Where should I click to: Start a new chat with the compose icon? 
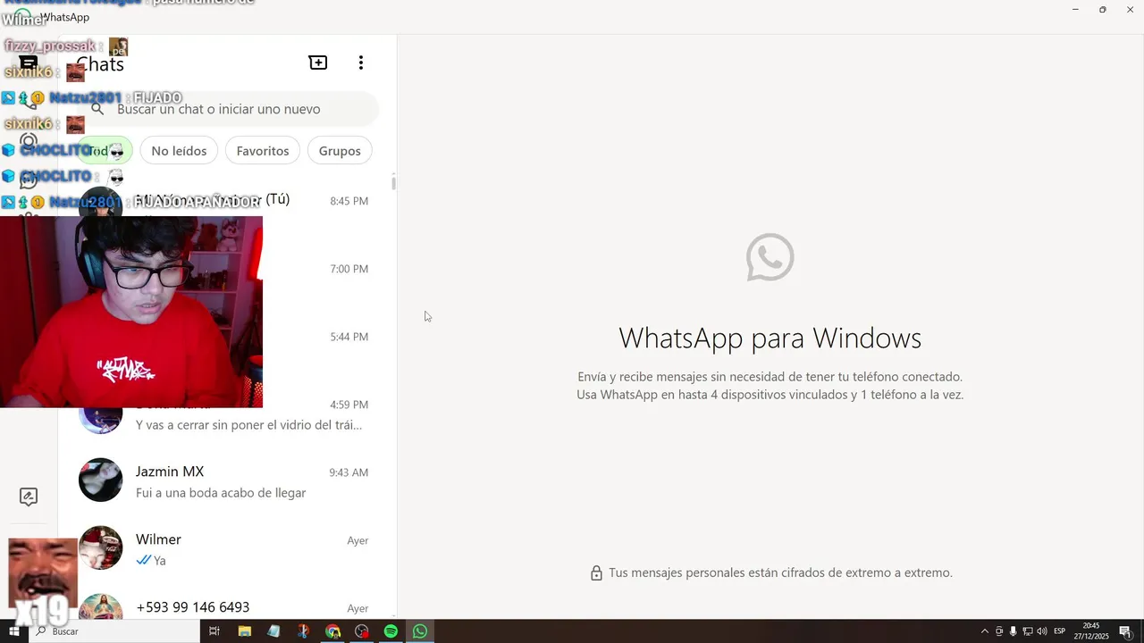point(318,63)
